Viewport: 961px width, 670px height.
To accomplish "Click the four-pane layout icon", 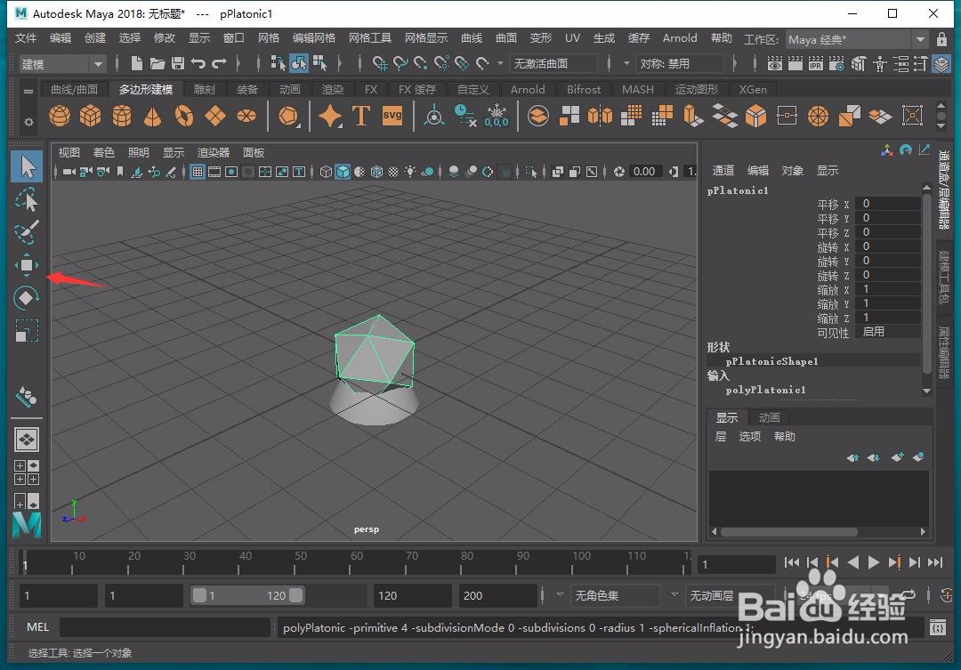I will click(27, 472).
